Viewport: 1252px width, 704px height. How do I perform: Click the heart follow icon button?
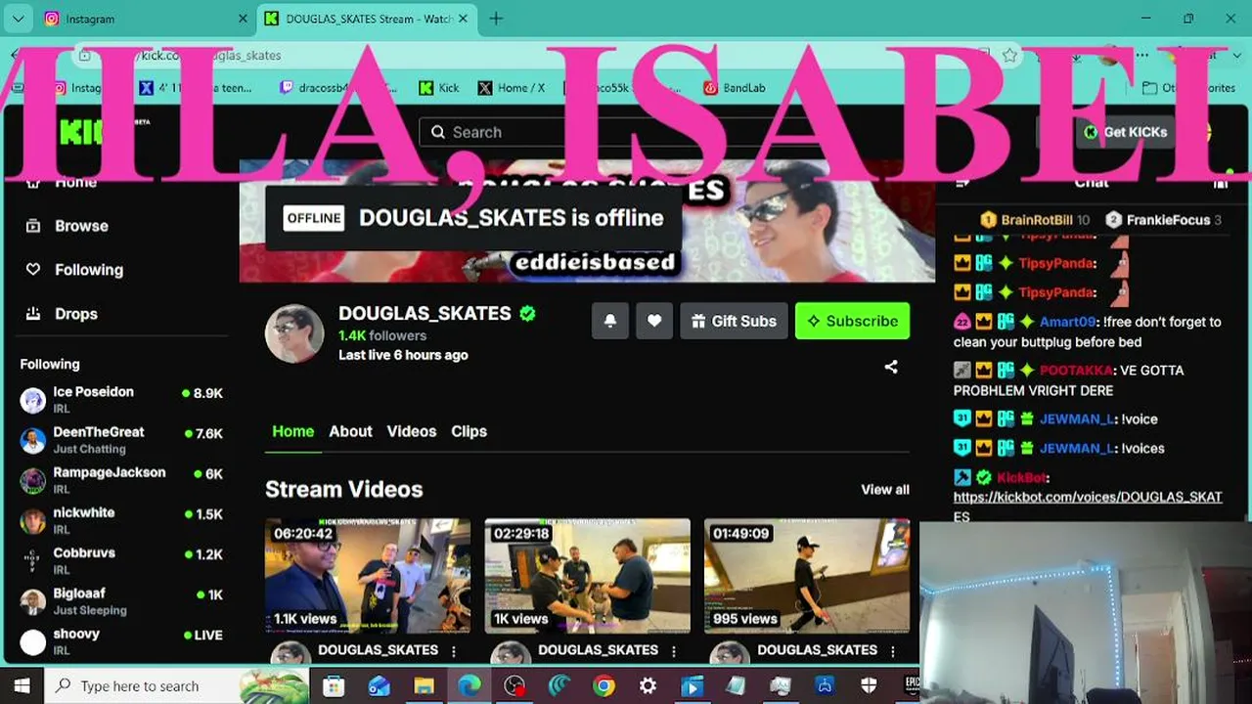coord(654,321)
